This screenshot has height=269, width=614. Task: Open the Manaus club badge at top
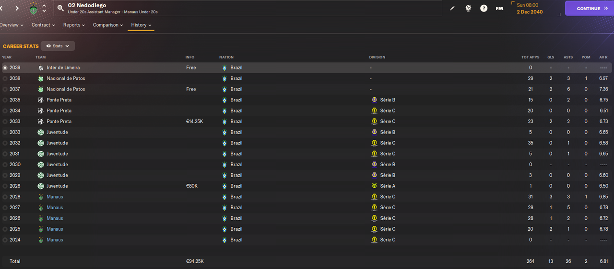point(33,8)
